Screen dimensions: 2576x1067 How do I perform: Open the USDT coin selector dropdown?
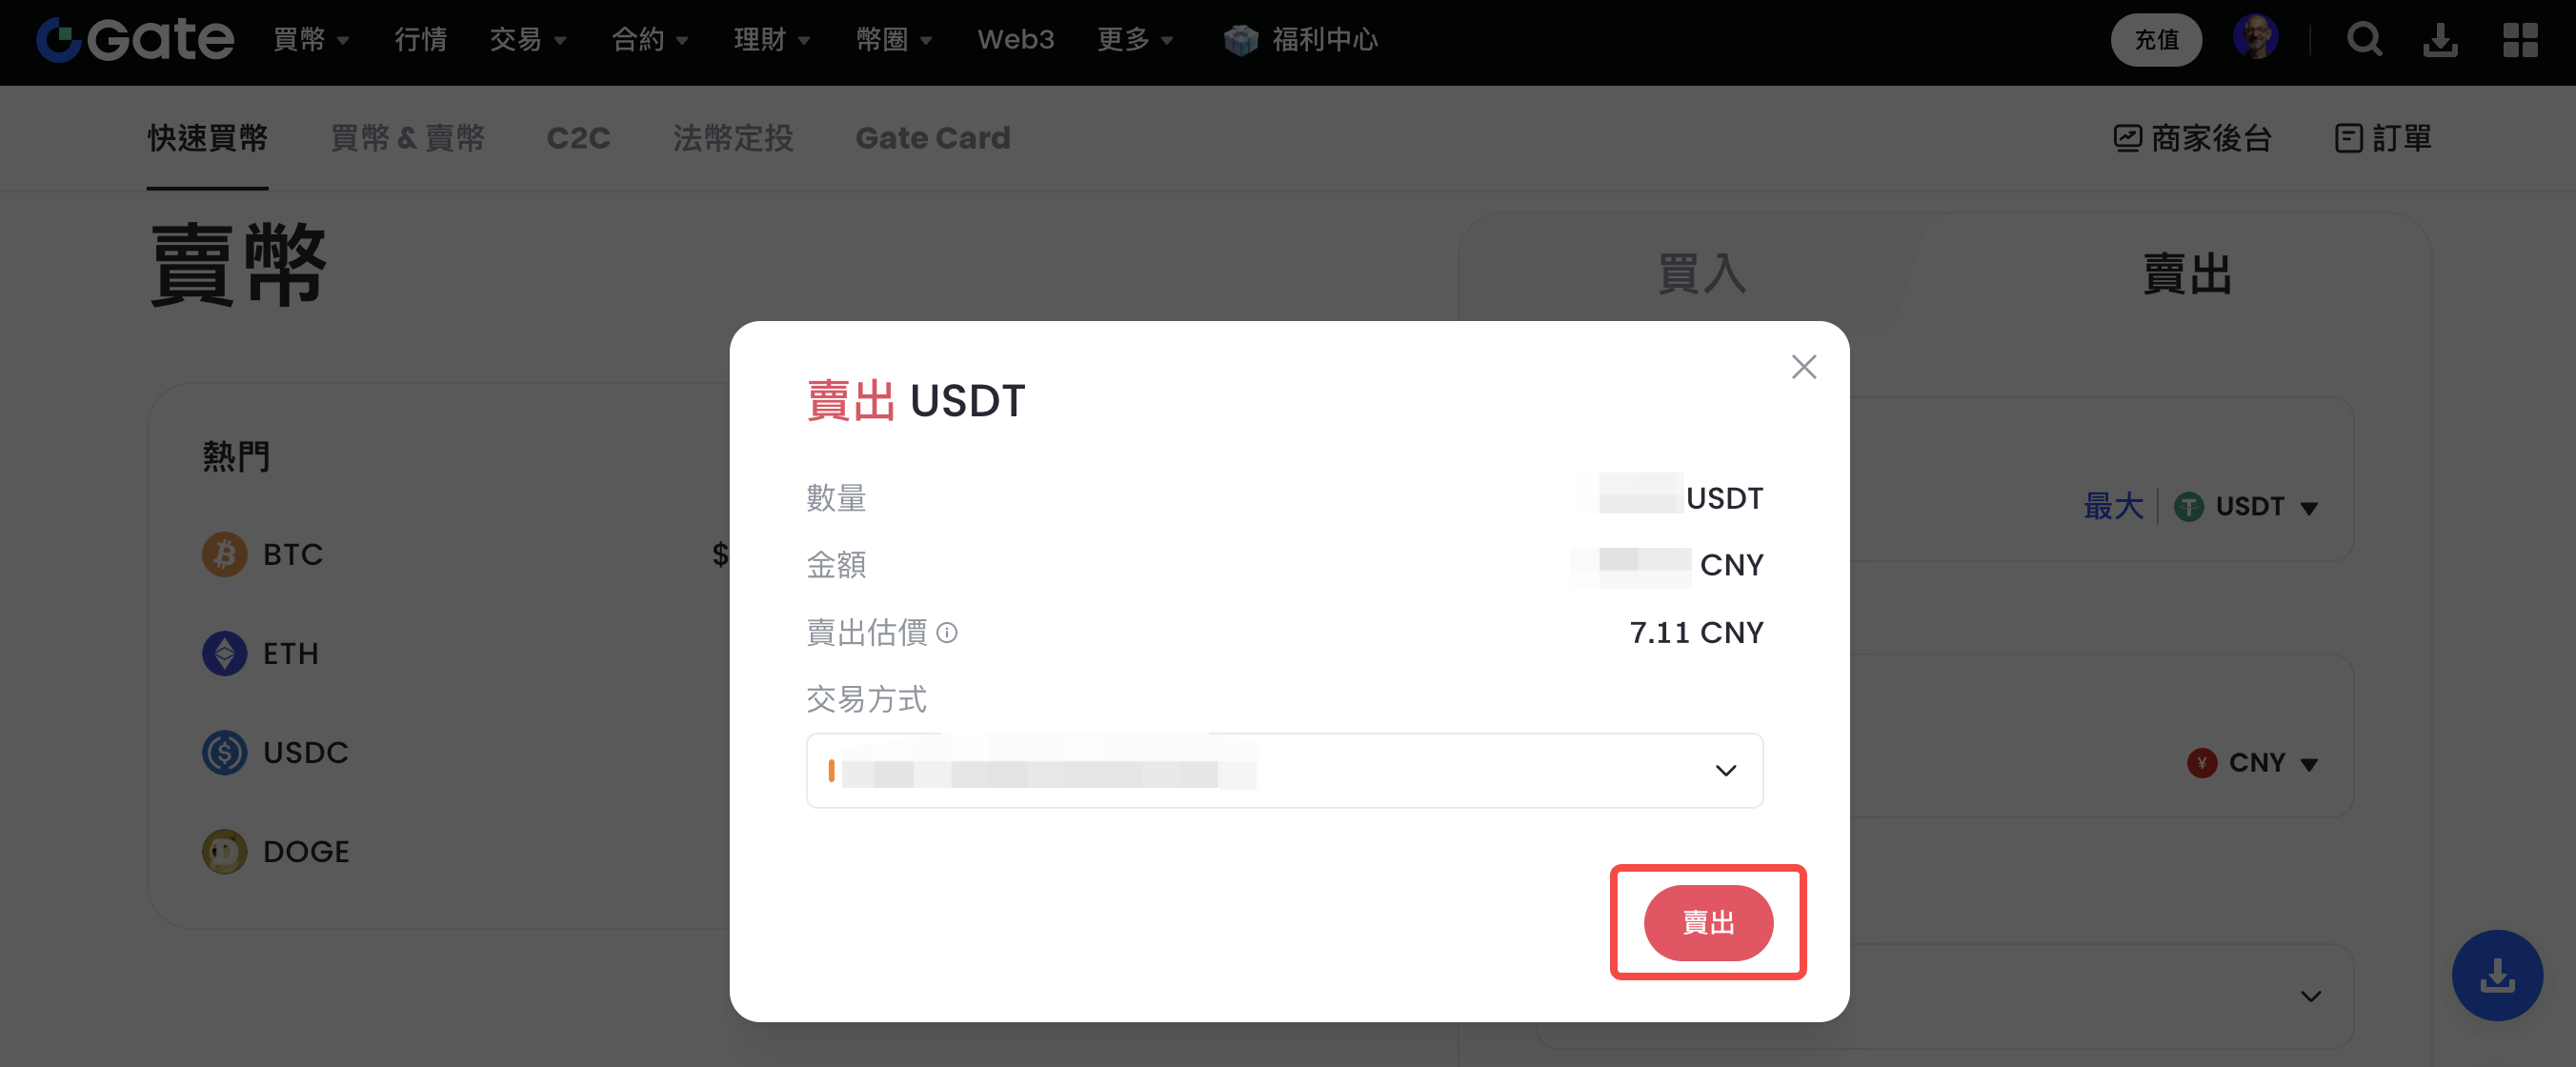click(x=2246, y=507)
